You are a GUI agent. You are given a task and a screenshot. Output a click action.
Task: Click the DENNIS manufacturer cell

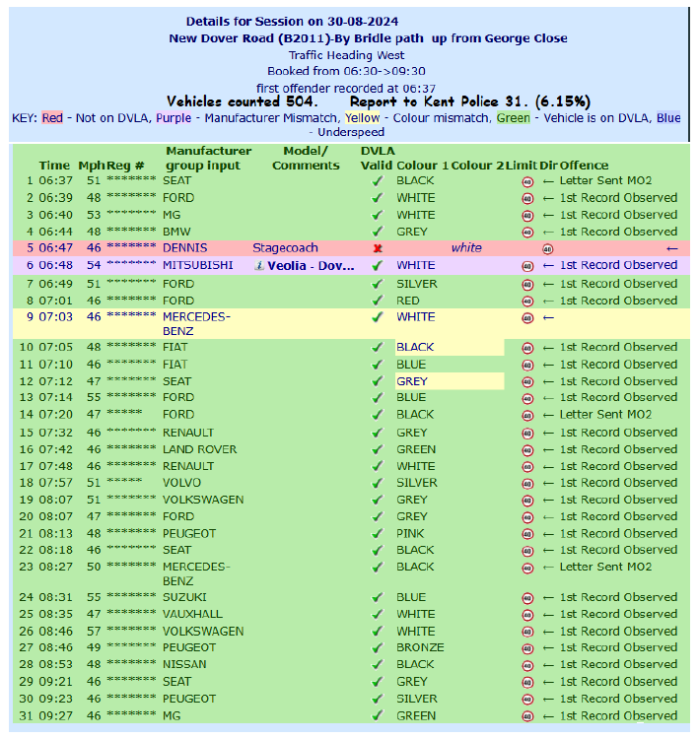pos(185,248)
